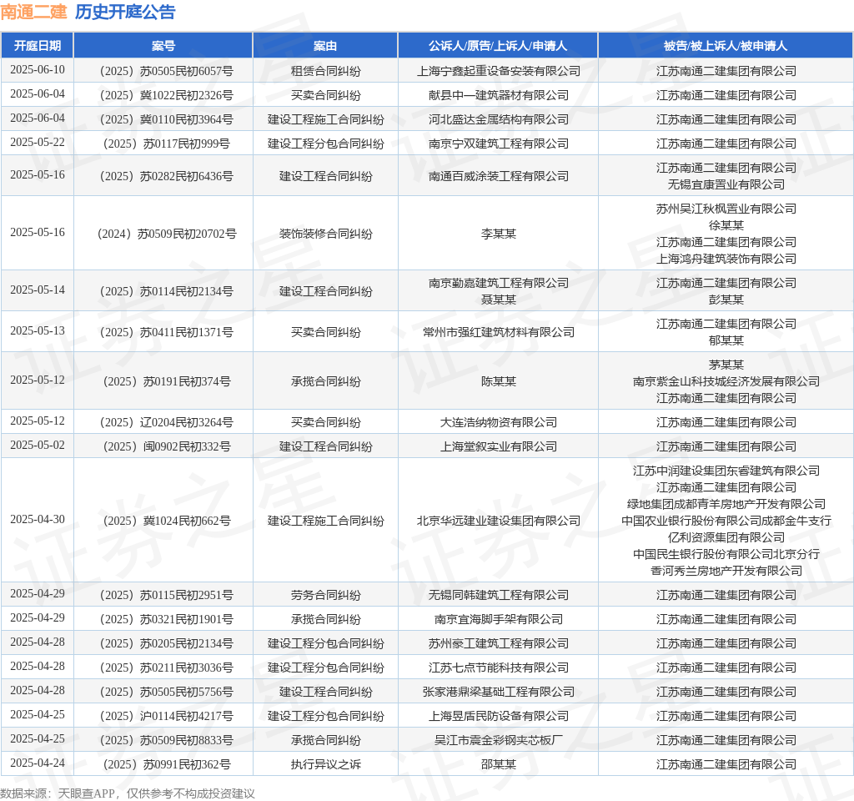Click defendant 茅某某

(726, 365)
